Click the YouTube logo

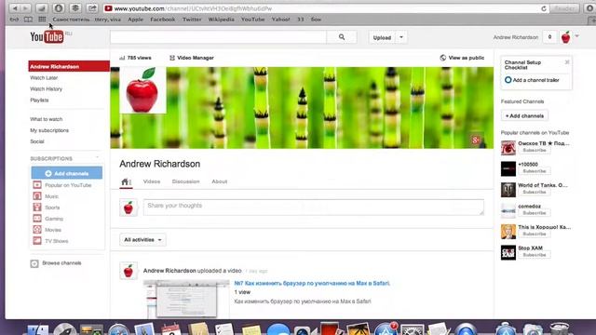(x=47, y=37)
